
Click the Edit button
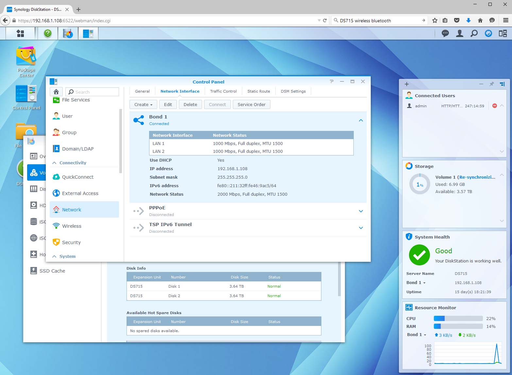(168, 104)
